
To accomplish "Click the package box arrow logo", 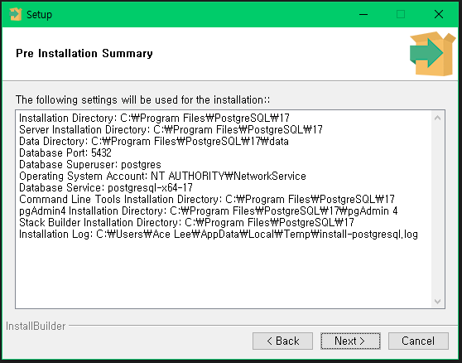I will tap(432, 54).
